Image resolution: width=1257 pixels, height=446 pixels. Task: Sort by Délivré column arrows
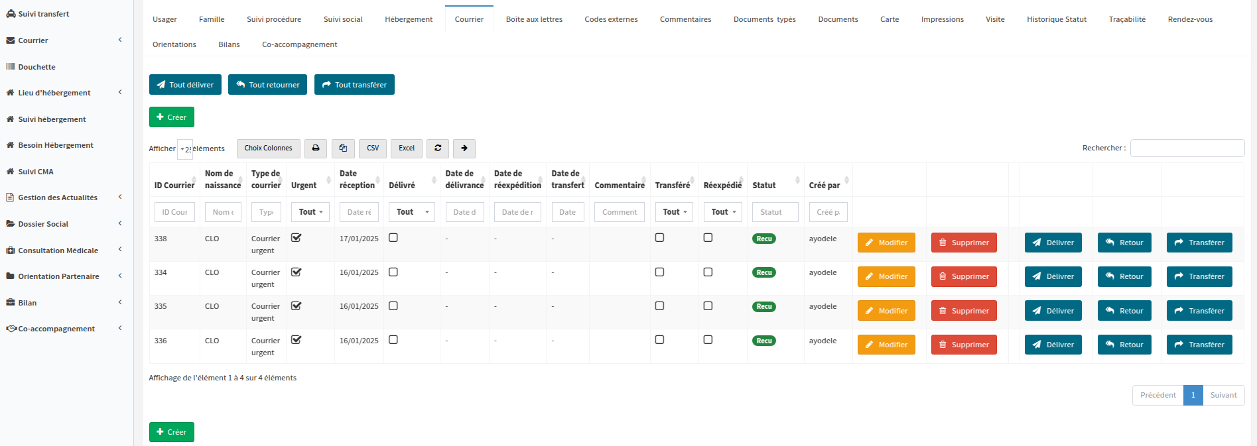(434, 180)
